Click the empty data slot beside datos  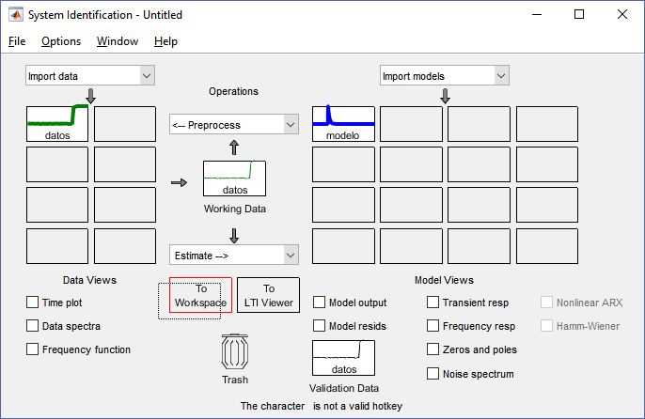(x=125, y=124)
